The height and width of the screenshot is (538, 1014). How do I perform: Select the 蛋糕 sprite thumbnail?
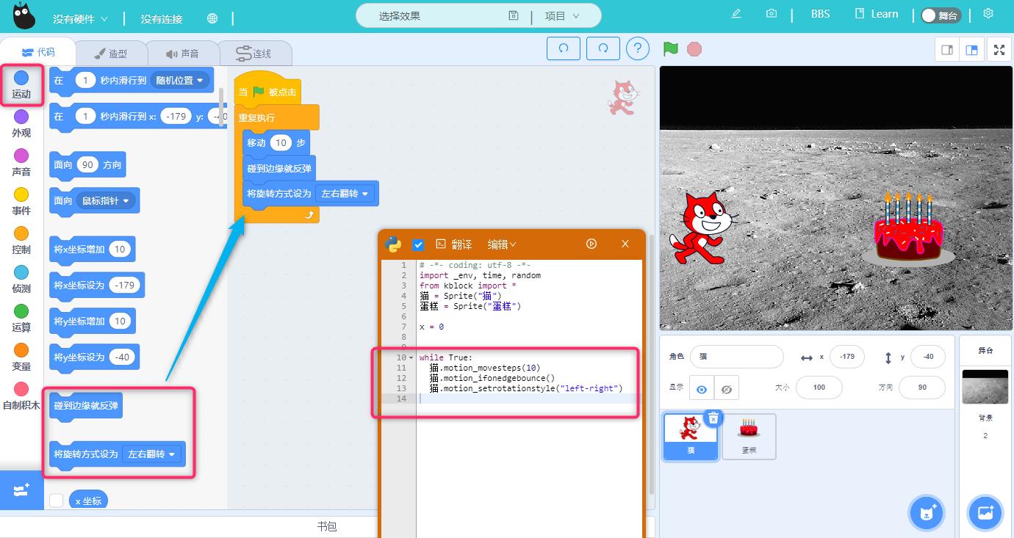point(749,436)
